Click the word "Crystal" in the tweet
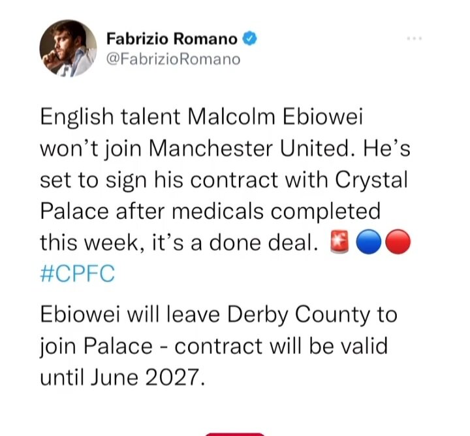This screenshot has height=436, width=470. pyautogui.click(x=371, y=181)
